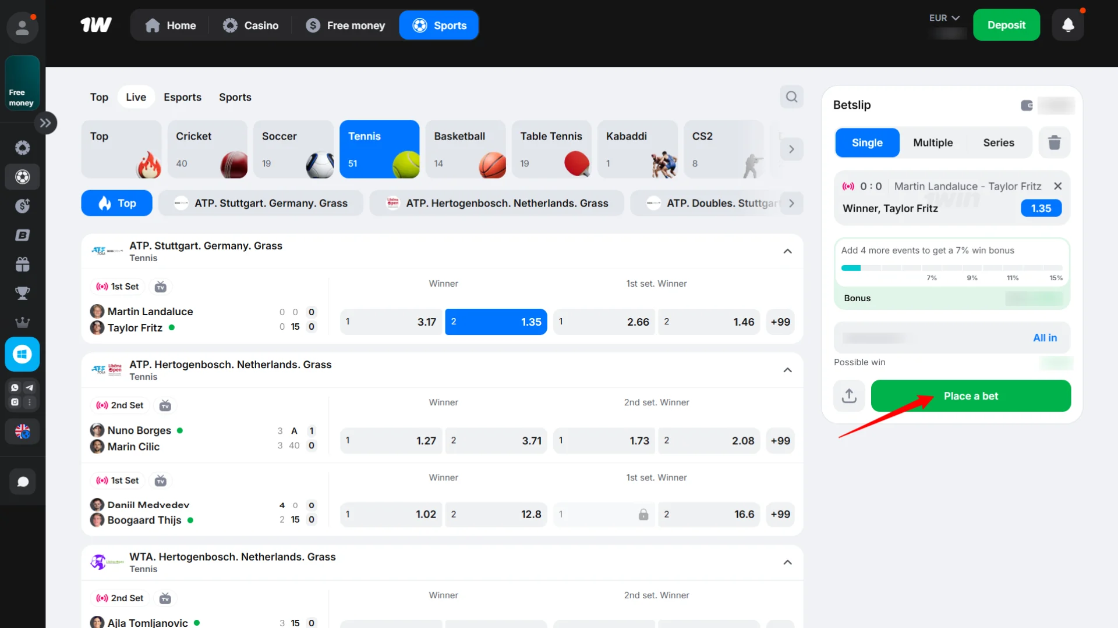Screen dimensions: 1118x628
Task: Toggle 1st set winner odds 2.66
Action: (x=604, y=322)
